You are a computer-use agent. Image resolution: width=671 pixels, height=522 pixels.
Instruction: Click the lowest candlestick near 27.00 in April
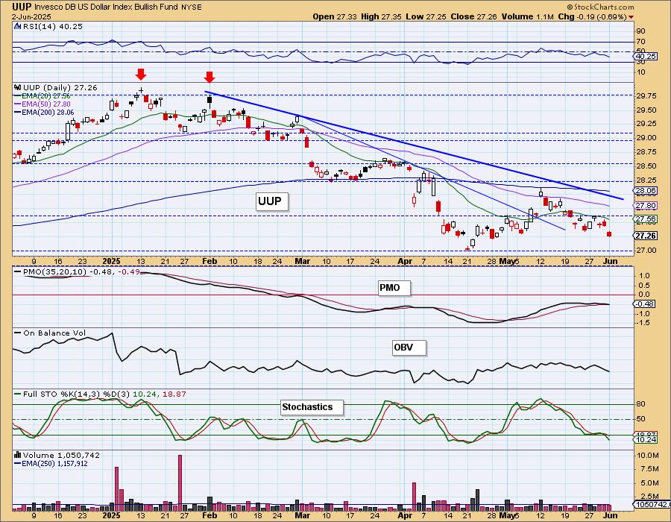[467, 248]
